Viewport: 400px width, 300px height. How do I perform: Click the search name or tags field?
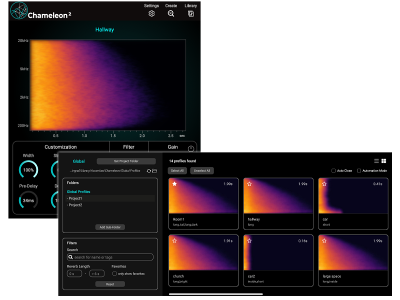pos(110,257)
